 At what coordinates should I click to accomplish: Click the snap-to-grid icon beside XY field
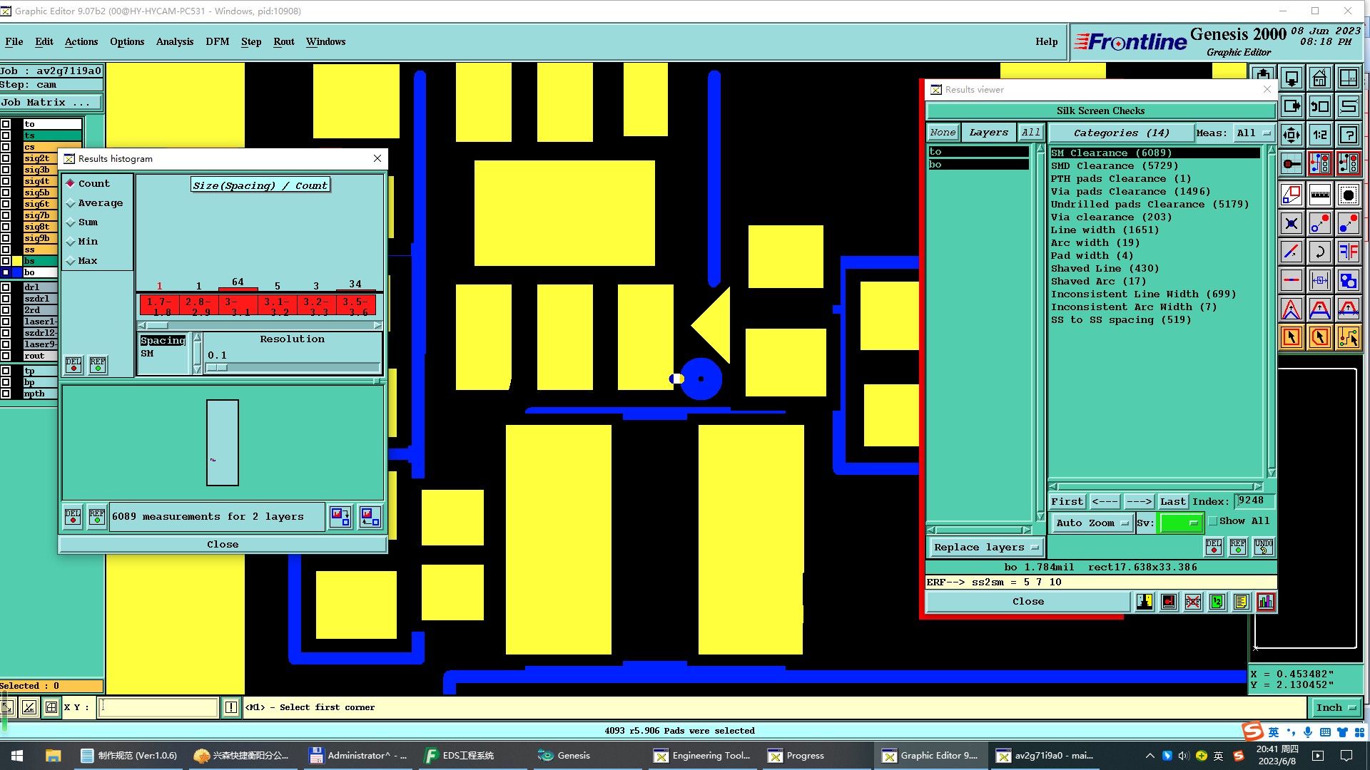click(x=51, y=707)
